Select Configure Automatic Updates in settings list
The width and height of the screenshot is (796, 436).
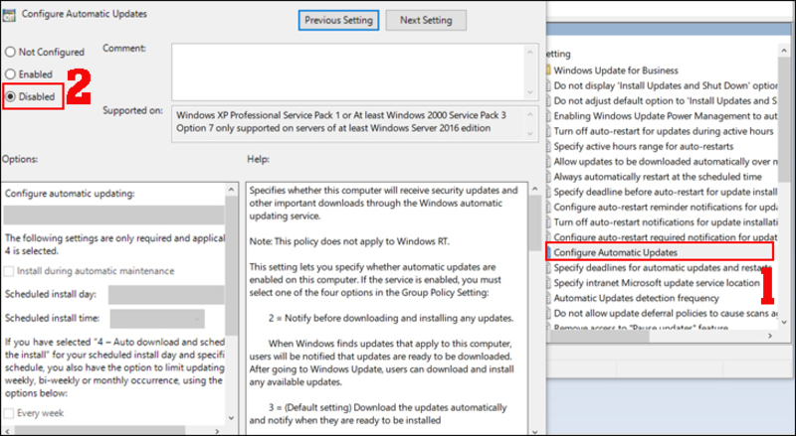point(660,252)
